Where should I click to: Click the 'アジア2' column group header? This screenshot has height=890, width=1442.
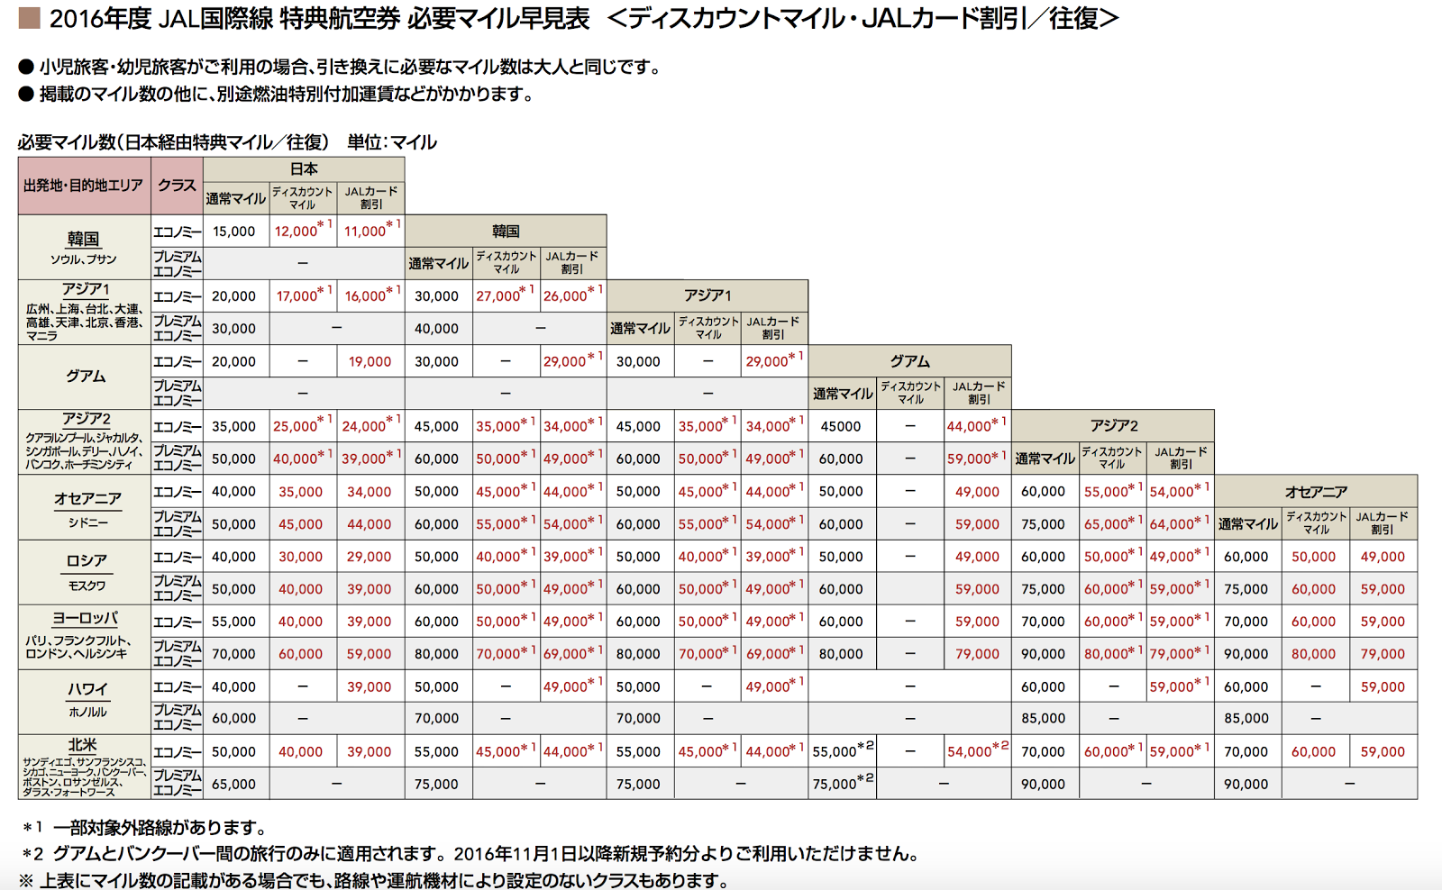click(x=1114, y=426)
